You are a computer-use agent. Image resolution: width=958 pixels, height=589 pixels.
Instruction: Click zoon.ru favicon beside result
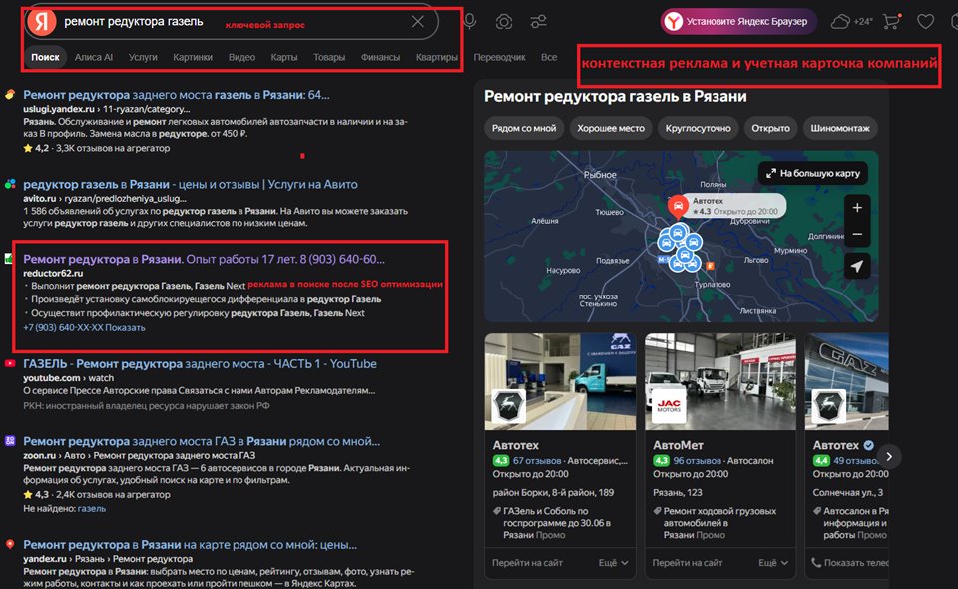pyautogui.click(x=10, y=440)
